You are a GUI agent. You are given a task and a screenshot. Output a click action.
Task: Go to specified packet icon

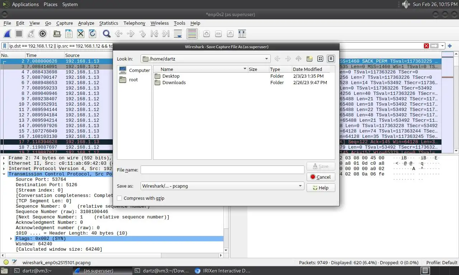point(142,34)
